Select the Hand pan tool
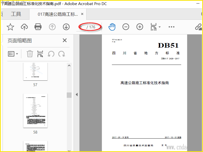Viewport: 203px width, 152px height. tap(112, 27)
